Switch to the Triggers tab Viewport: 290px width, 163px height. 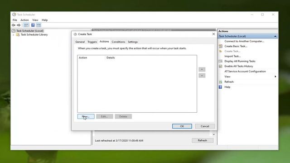[92, 42]
